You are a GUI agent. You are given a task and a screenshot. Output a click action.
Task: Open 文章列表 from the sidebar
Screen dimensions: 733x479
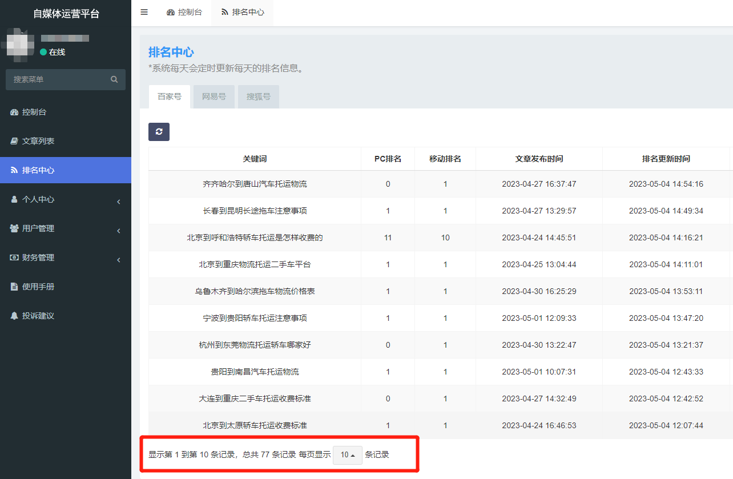38,141
